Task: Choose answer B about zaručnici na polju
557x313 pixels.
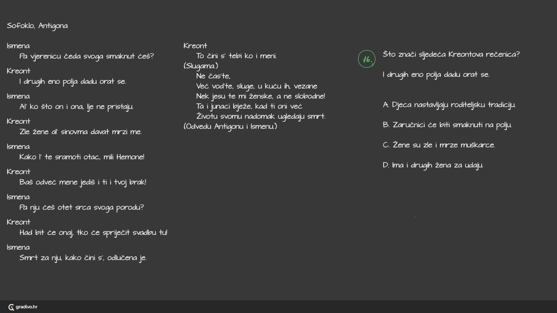Action: pos(447,125)
